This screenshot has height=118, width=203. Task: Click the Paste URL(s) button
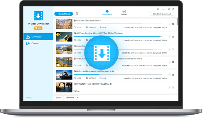click(64, 14)
